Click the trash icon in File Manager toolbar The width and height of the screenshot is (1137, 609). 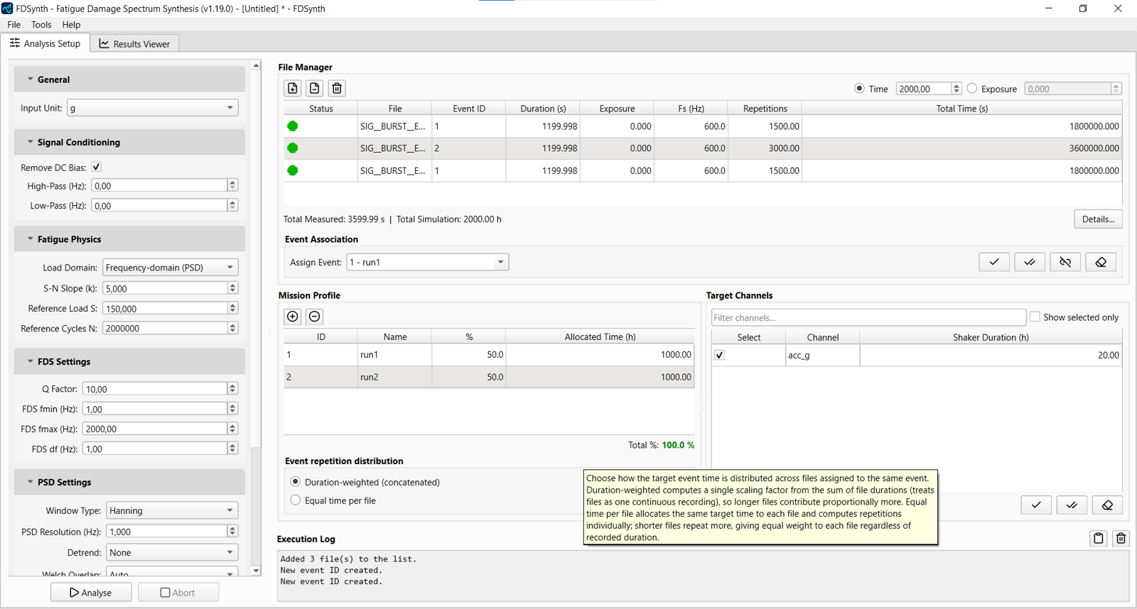pyautogui.click(x=337, y=88)
